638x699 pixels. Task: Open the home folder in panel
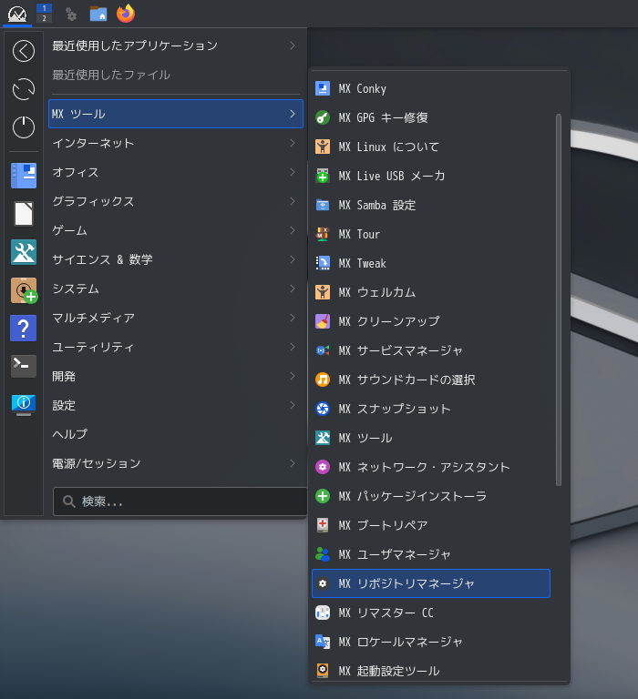point(98,14)
